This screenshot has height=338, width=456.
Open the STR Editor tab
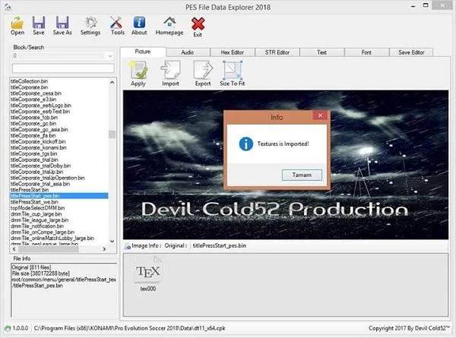tap(277, 52)
